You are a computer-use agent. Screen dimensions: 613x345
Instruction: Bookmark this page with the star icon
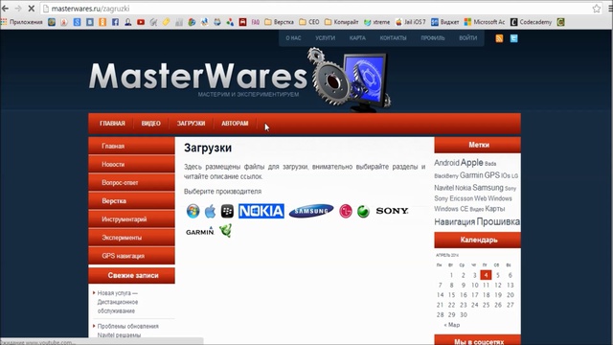click(596, 9)
